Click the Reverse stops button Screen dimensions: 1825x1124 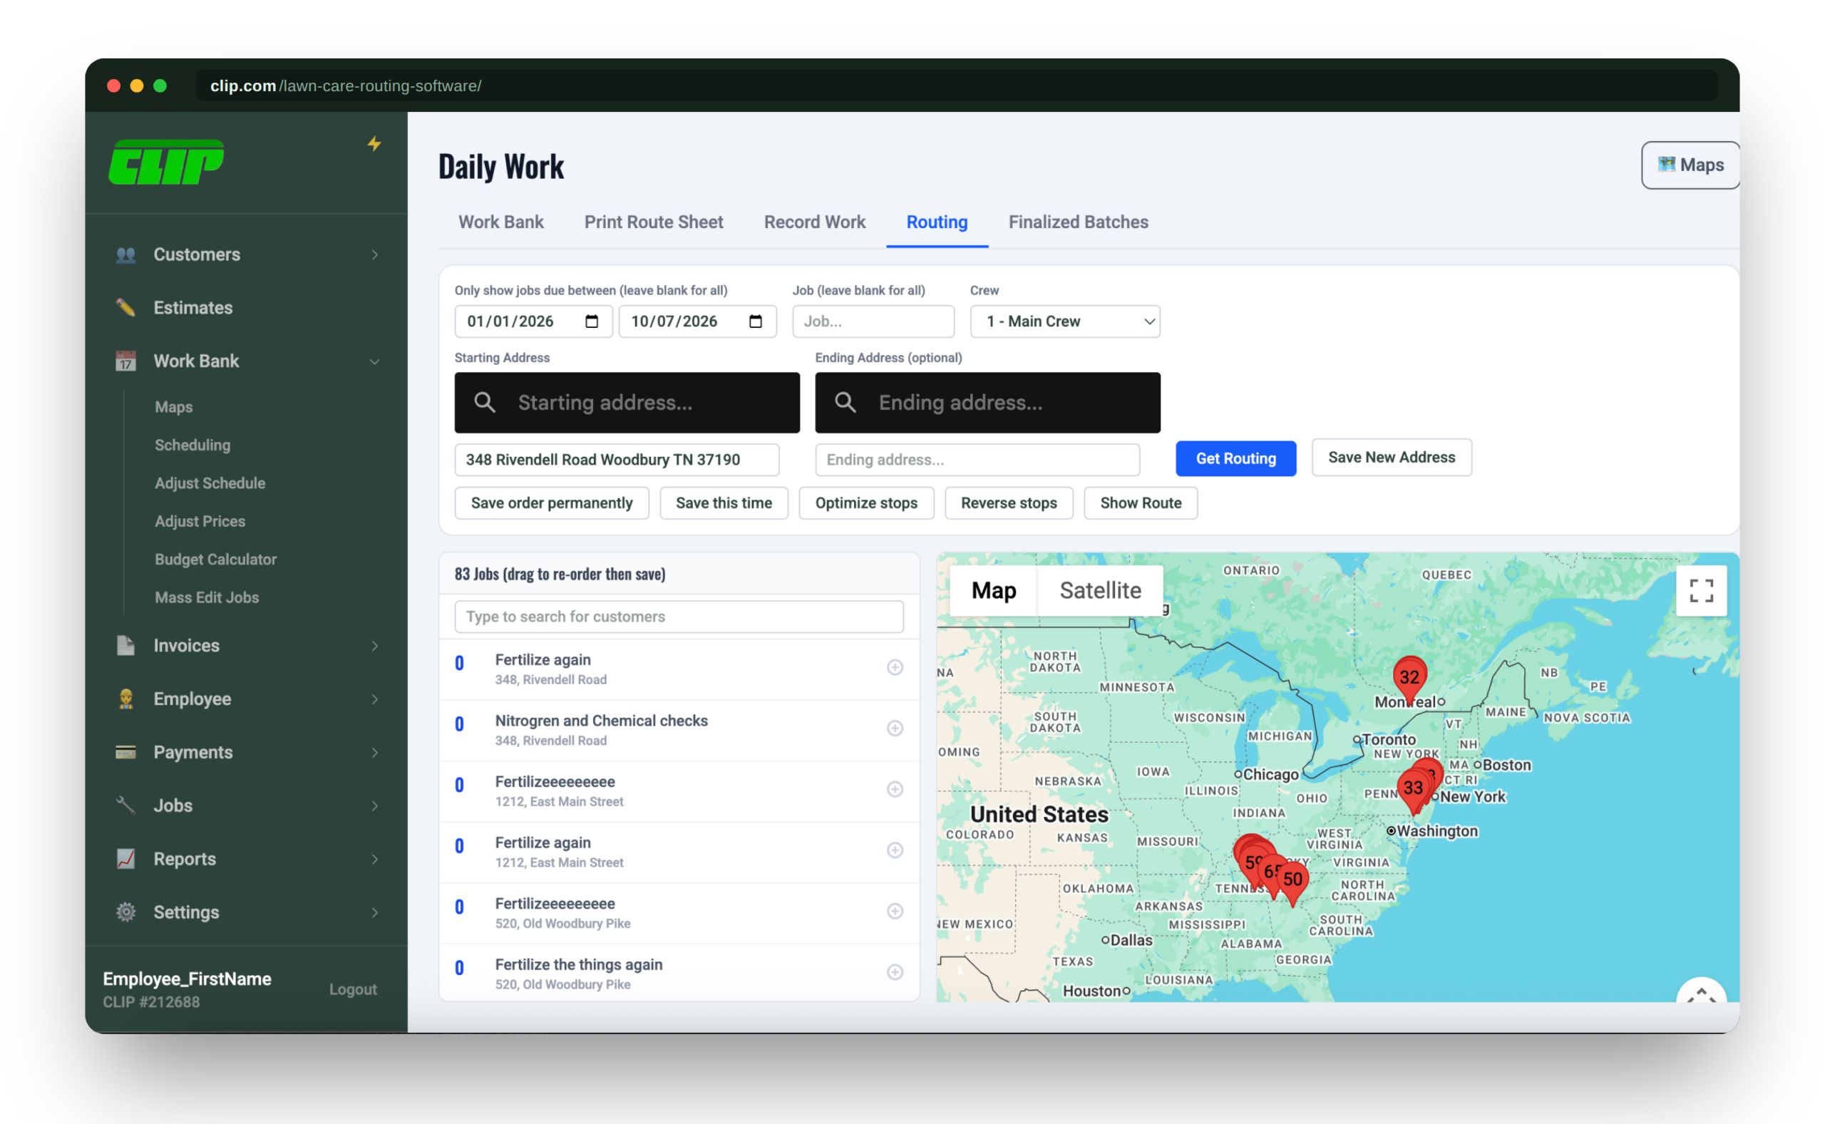coord(1009,503)
